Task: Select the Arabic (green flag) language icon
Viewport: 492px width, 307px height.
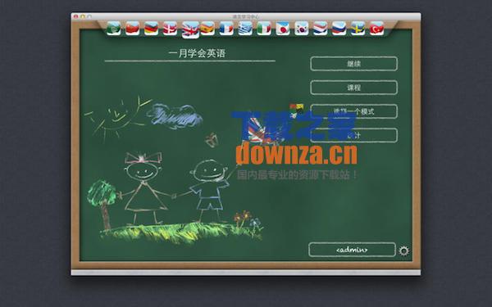Action: (114, 28)
